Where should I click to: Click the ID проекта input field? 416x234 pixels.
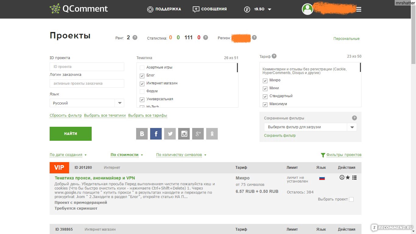pos(87,67)
